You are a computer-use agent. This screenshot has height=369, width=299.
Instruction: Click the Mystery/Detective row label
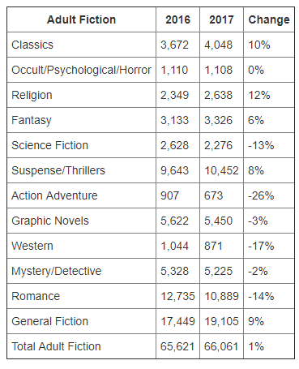tap(57, 271)
